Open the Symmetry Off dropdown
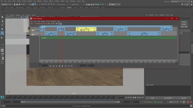Image resolution: width=193 pixels, height=108 pixels. (x=75, y=4)
